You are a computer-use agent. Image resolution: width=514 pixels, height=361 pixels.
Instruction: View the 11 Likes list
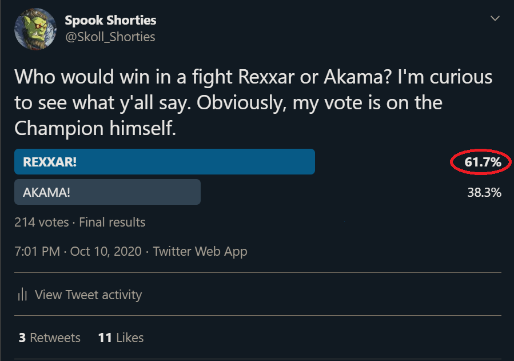point(121,338)
